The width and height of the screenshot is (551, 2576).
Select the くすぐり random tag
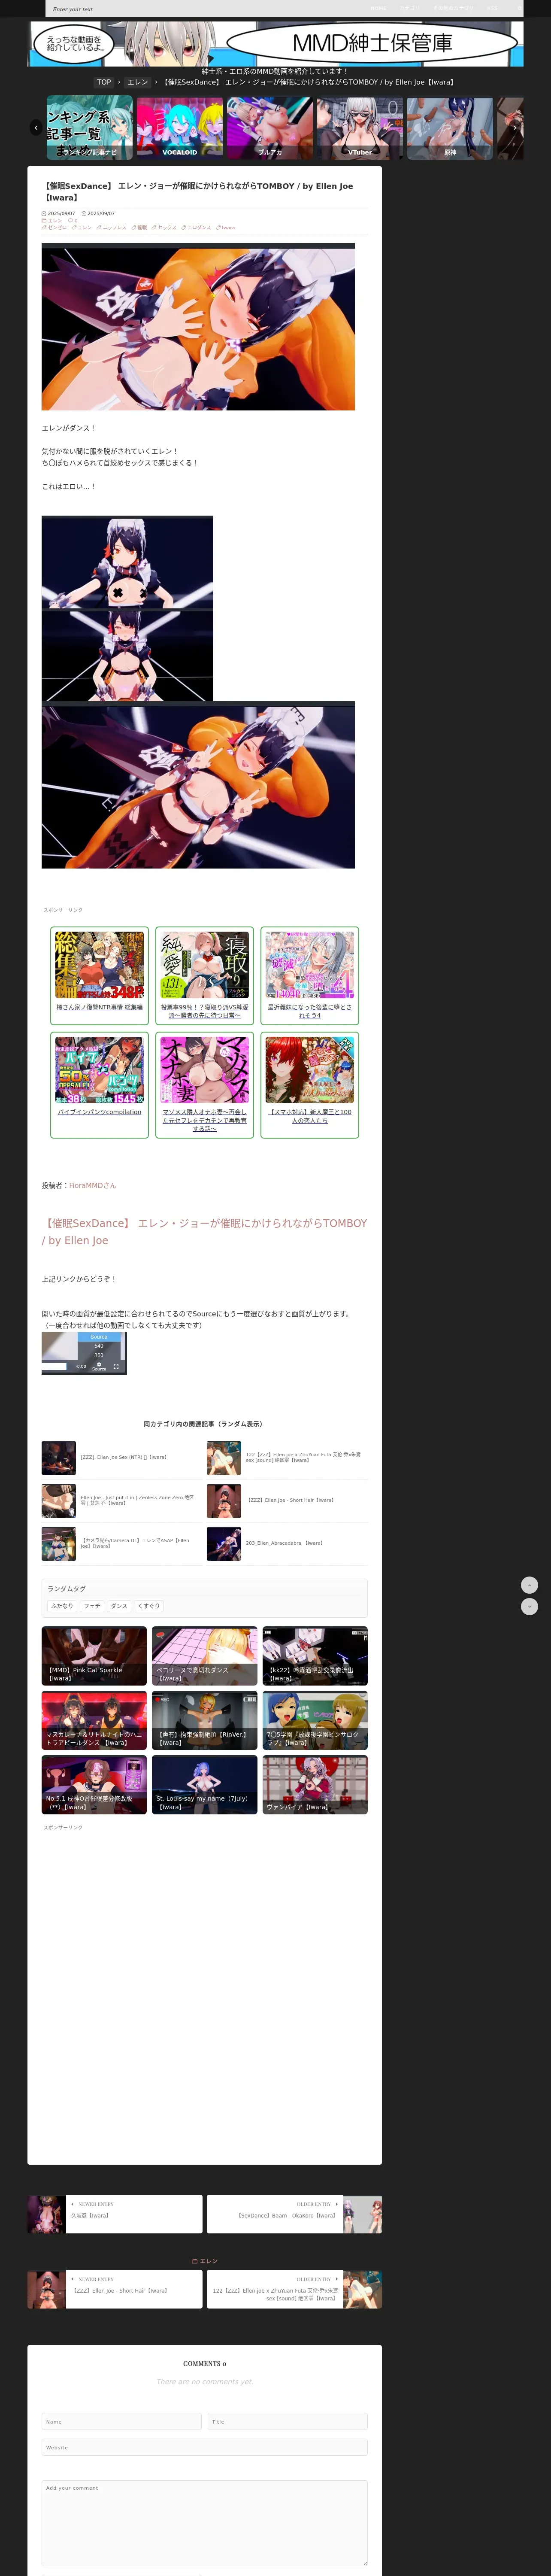[x=149, y=1606]
